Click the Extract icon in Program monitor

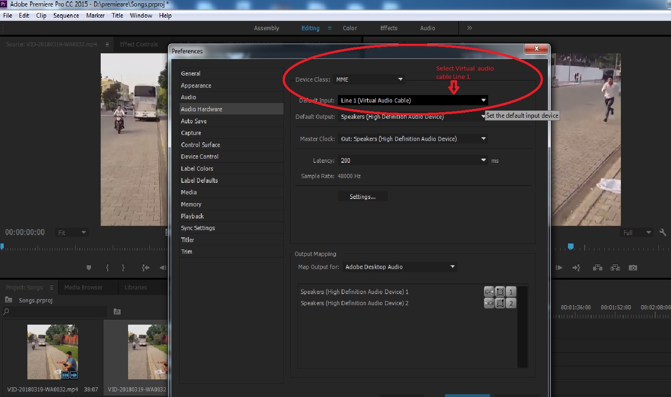[615, 268]
